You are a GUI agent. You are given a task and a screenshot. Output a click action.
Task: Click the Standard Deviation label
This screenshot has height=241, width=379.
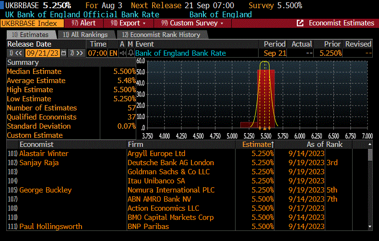[39, 126]
